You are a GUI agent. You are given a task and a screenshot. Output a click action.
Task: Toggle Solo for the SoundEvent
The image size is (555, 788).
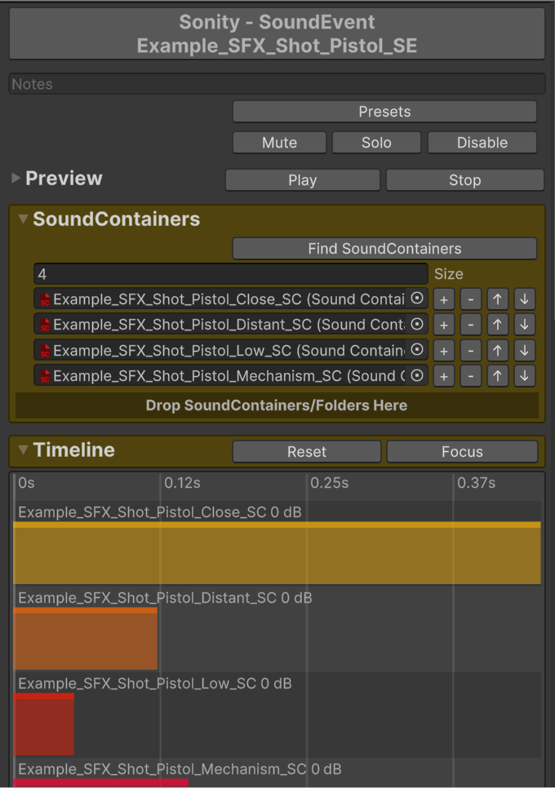376,143
